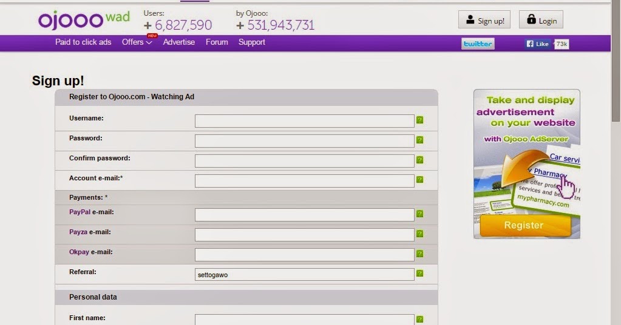Click the help icon next to Okpay e-mail
621x325 pixels.
coord(420,254)
